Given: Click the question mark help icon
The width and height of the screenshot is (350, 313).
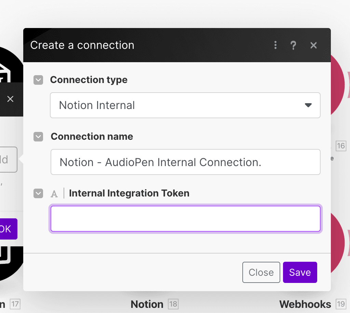Looking at the screenshot, I should click(293, 45).
